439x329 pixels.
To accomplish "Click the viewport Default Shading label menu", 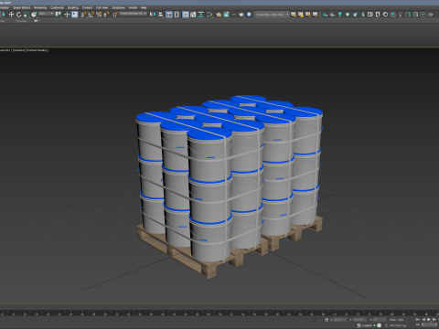I will tap(37, 50).
